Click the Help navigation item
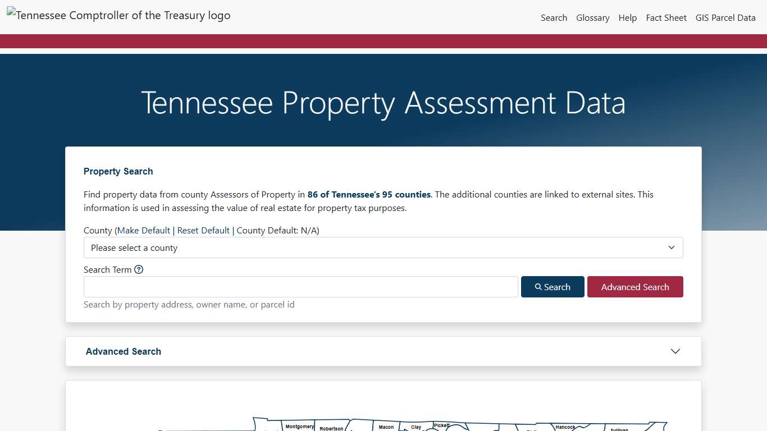Screen dimensions: 767x431 coord(627,17)
